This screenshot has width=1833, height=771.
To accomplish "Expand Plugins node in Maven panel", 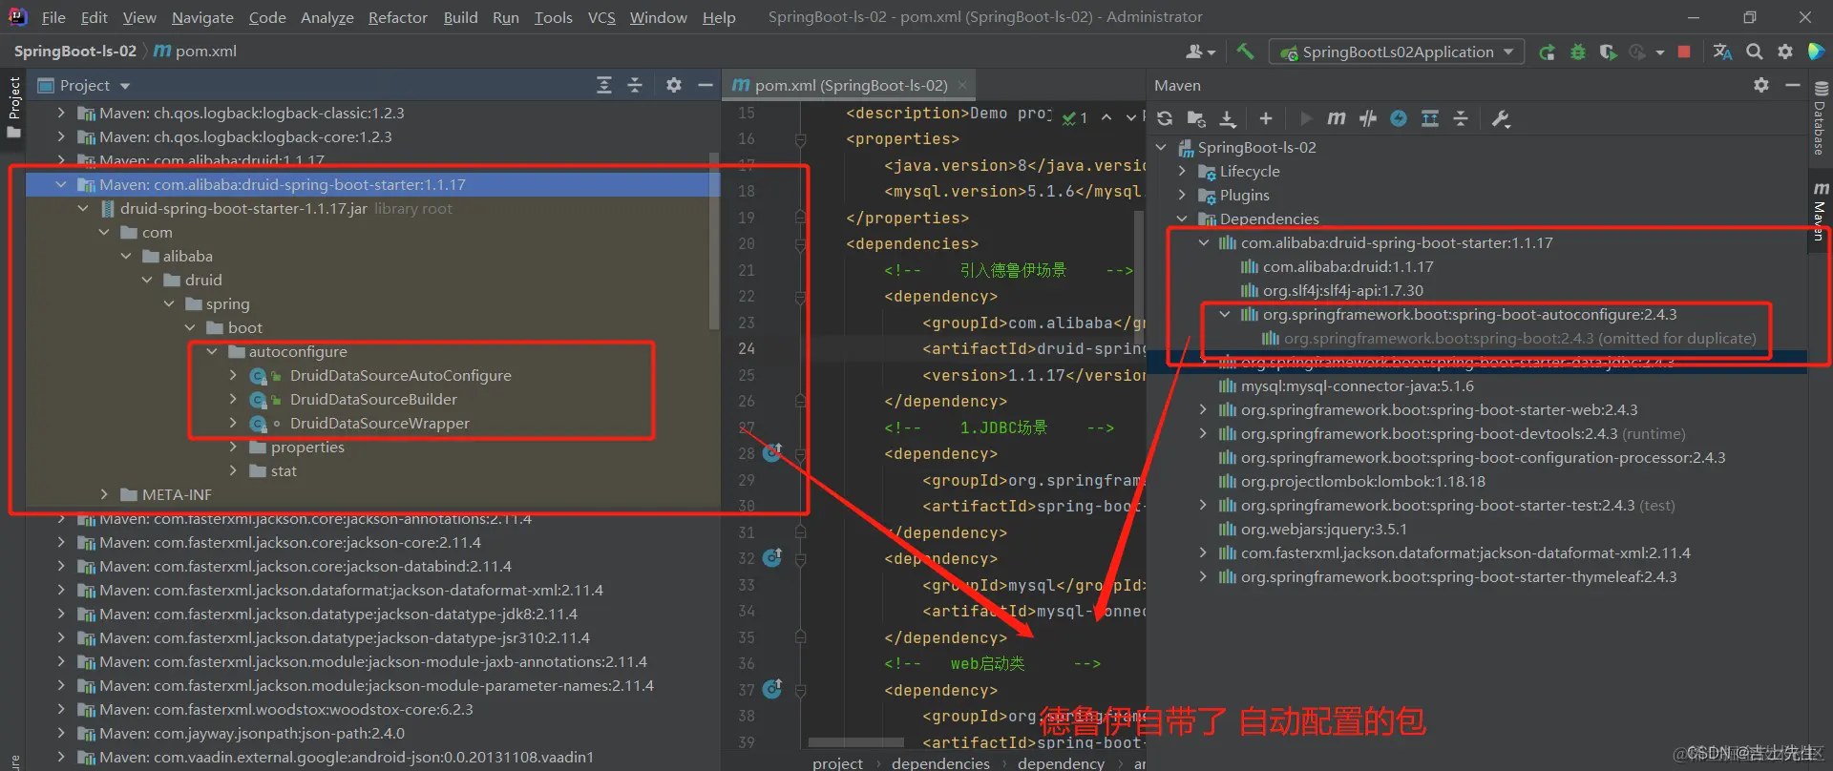I will pyautogui.click(x=1182, y=195).
